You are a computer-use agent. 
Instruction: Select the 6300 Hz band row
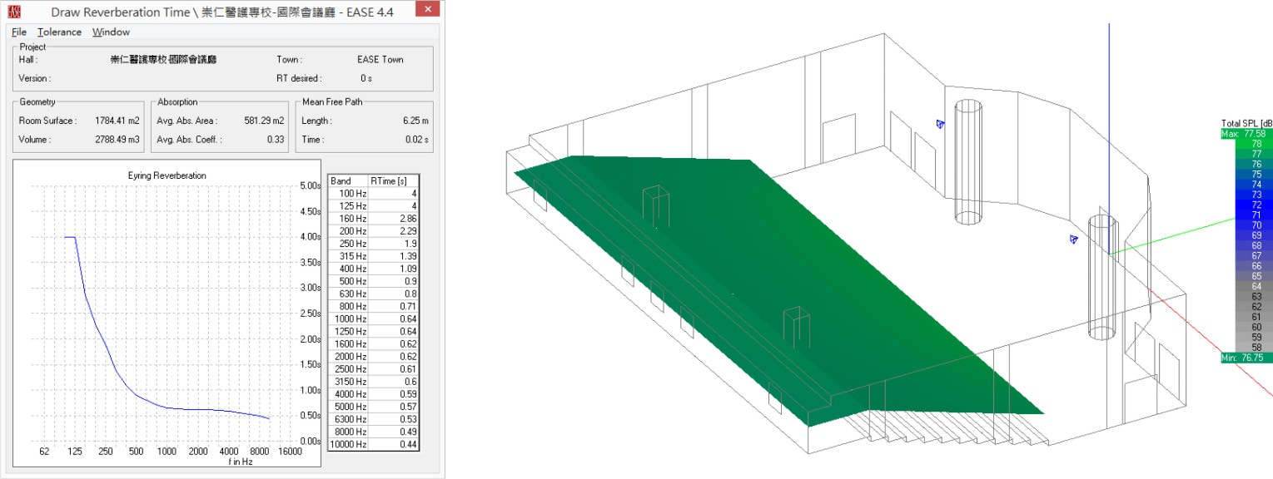pos(374,419)
